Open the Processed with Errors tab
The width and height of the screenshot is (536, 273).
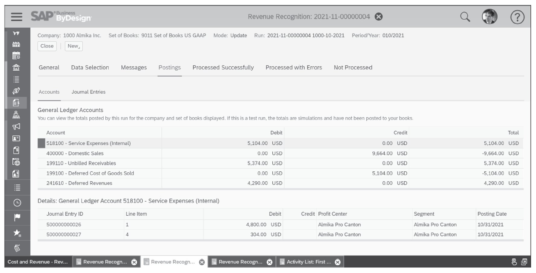[294, 68]
